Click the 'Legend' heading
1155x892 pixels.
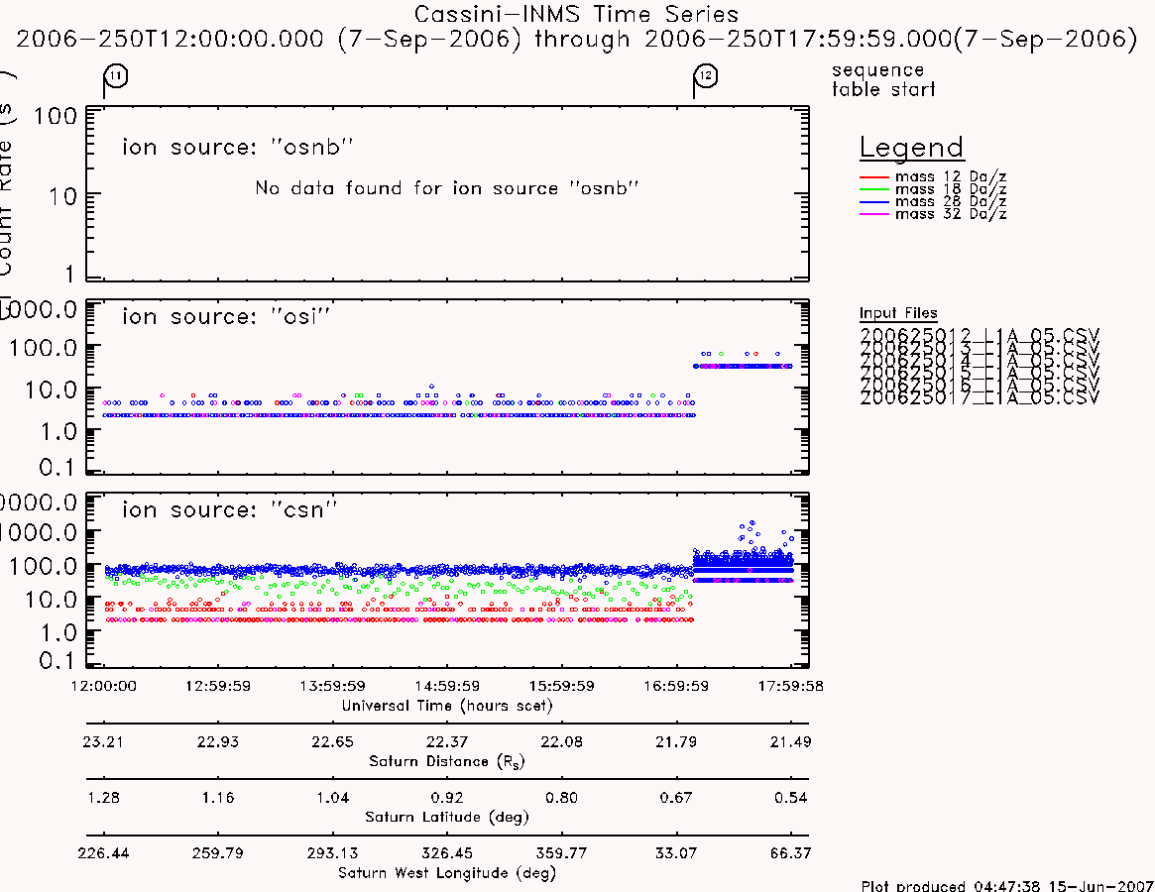pyautogui.click(x=911, y=148)
